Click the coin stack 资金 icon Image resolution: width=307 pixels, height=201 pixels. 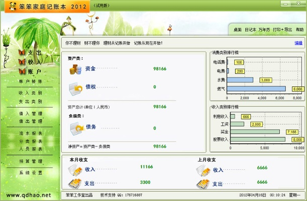pyautogui.click(x=75, y=69)
